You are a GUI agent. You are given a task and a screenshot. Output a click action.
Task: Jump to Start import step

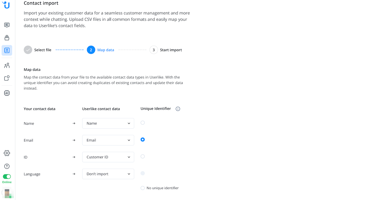click(x=154, y=50)
